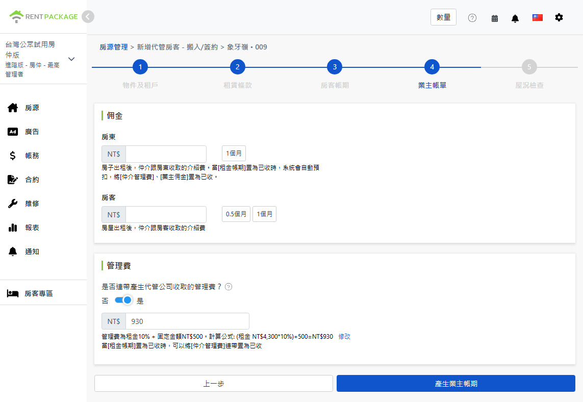Click the dollar sign icon for 帳務

13,156
